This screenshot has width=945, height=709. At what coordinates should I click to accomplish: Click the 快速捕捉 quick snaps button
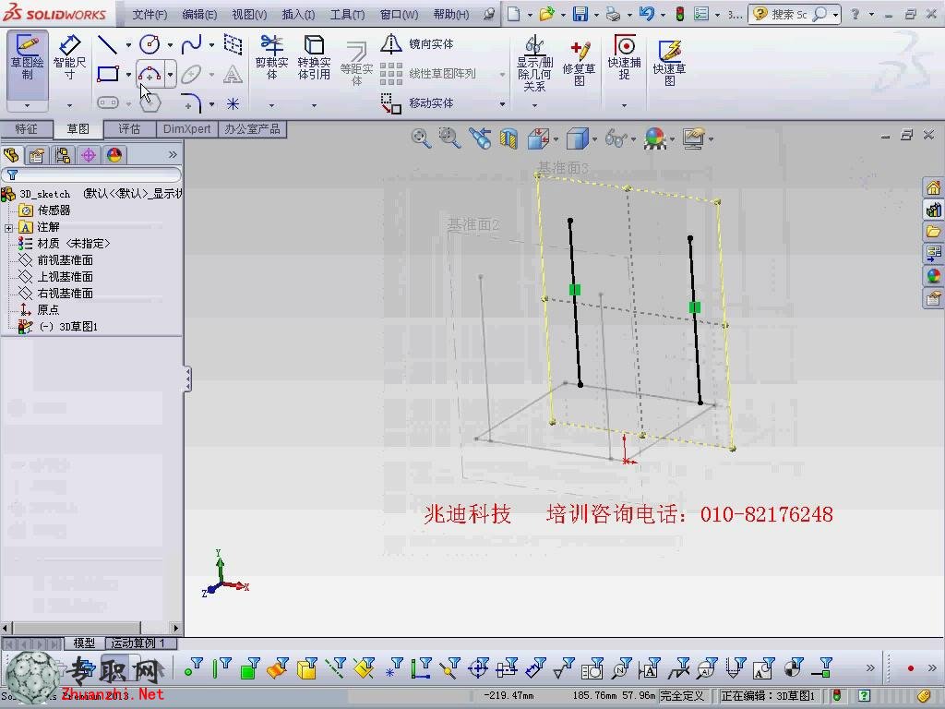click(625, 58)
